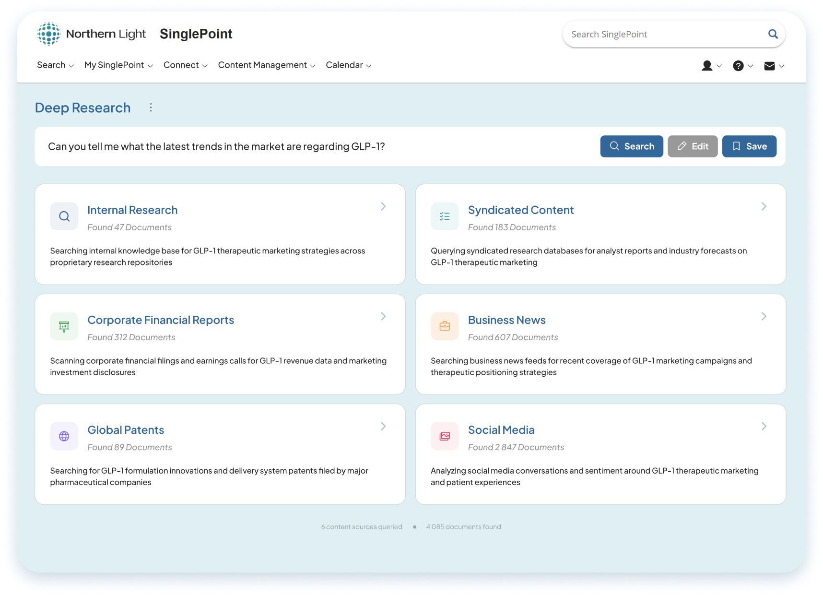Open the Connect menu
823x596 pixels.
point(185,65)
